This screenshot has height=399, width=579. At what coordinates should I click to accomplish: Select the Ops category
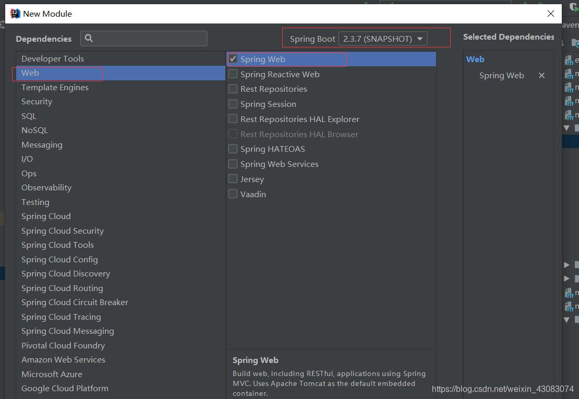coord(120,174)
